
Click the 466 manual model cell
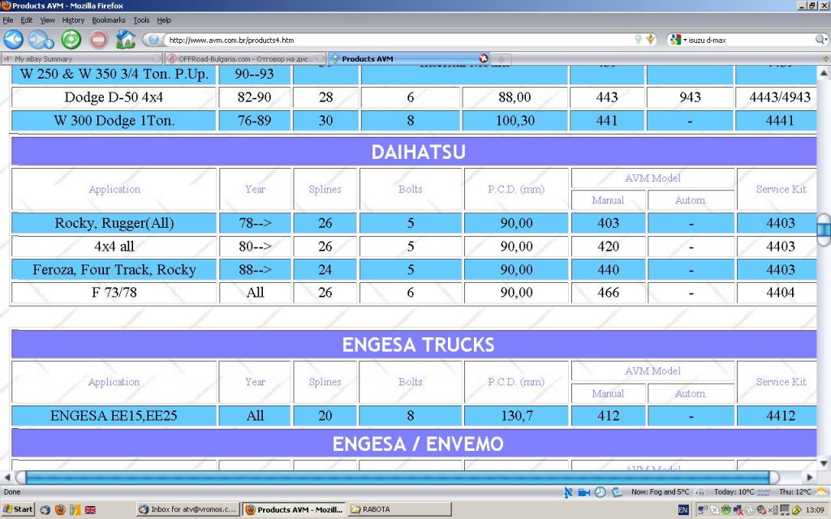click(609, 292)
